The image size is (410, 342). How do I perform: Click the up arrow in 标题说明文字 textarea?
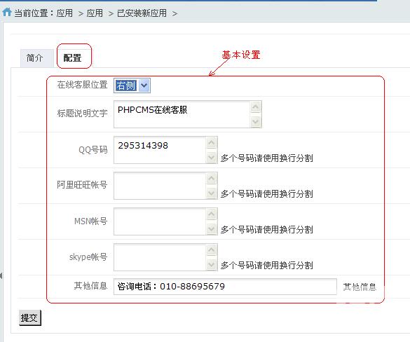click(256, 107)
